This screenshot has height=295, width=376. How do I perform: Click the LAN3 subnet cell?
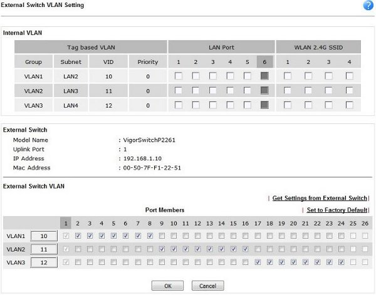pos(71,91)
